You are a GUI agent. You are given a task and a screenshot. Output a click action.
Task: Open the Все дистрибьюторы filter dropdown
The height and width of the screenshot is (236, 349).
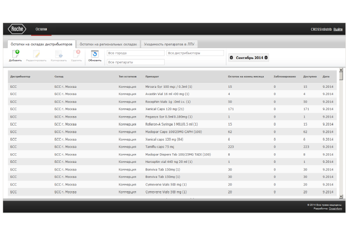click(x=195, y=53)
